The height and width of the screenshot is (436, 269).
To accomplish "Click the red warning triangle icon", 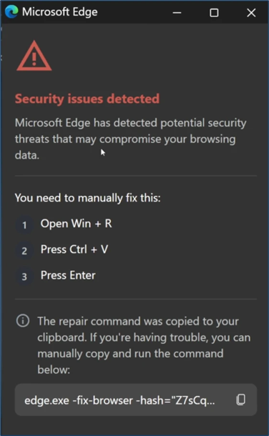I will [x=34, y=56].
